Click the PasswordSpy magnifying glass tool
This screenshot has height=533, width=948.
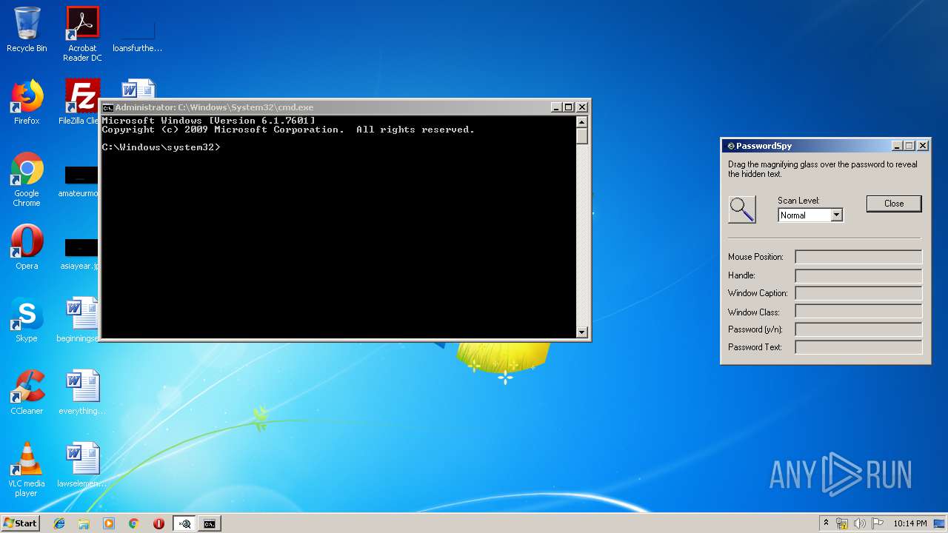click(742, 209)
